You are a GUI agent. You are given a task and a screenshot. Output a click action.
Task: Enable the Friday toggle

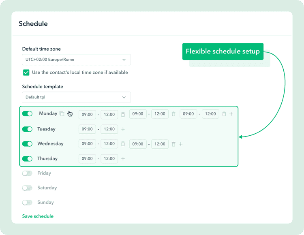(x=27, y=173)
